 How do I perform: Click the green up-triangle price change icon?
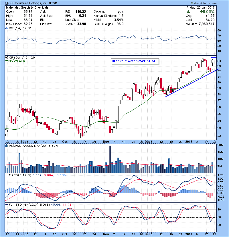coord(188,12)
